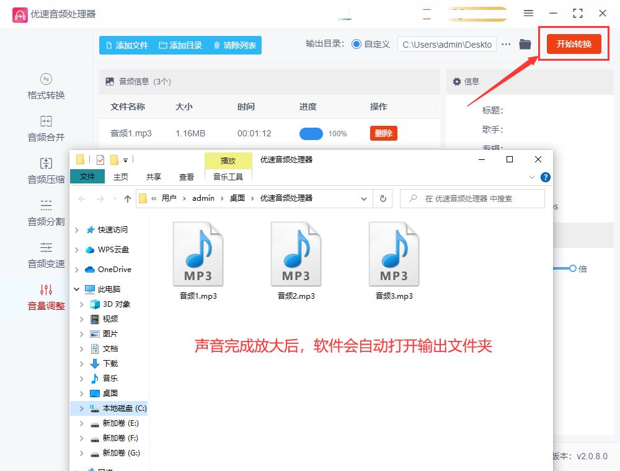Viewport: 620px width, 471px height.
Task: Click the new folder quick access icon
Action: (x=115, y=160)
